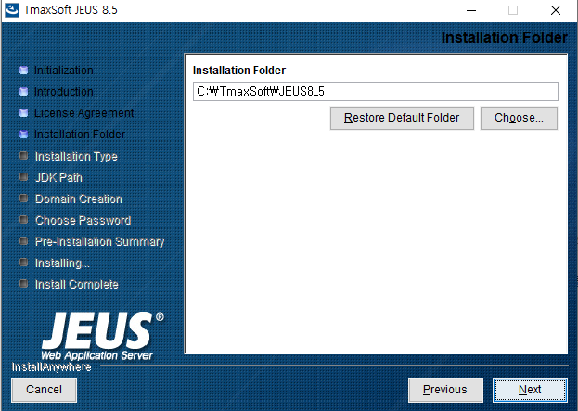
Task: Select the Installing... step bullet icon
Action: click(x=23, y=262)
